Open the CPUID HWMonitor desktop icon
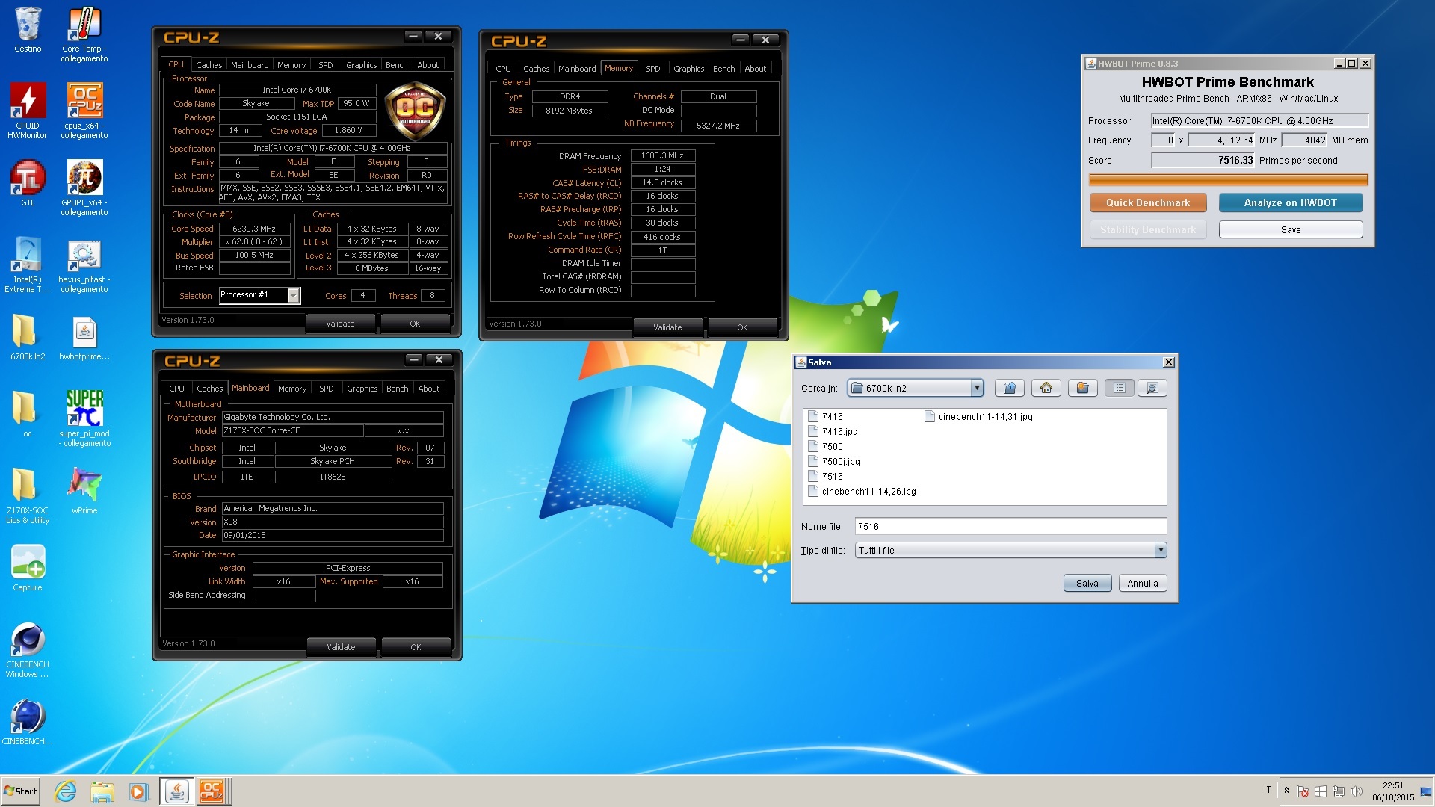The image size is (1435, 807). pyautogui.click(x=28, y=111)
